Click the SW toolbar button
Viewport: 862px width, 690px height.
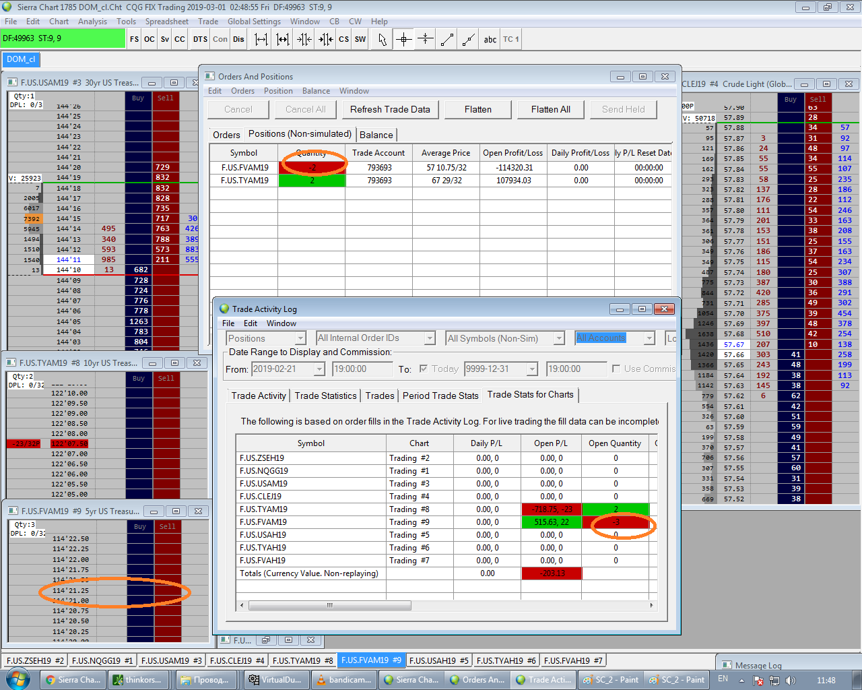(360, 39)
